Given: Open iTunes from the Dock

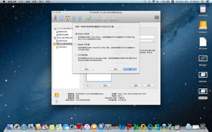Looking at the screenshot, I should coord(87,127).
